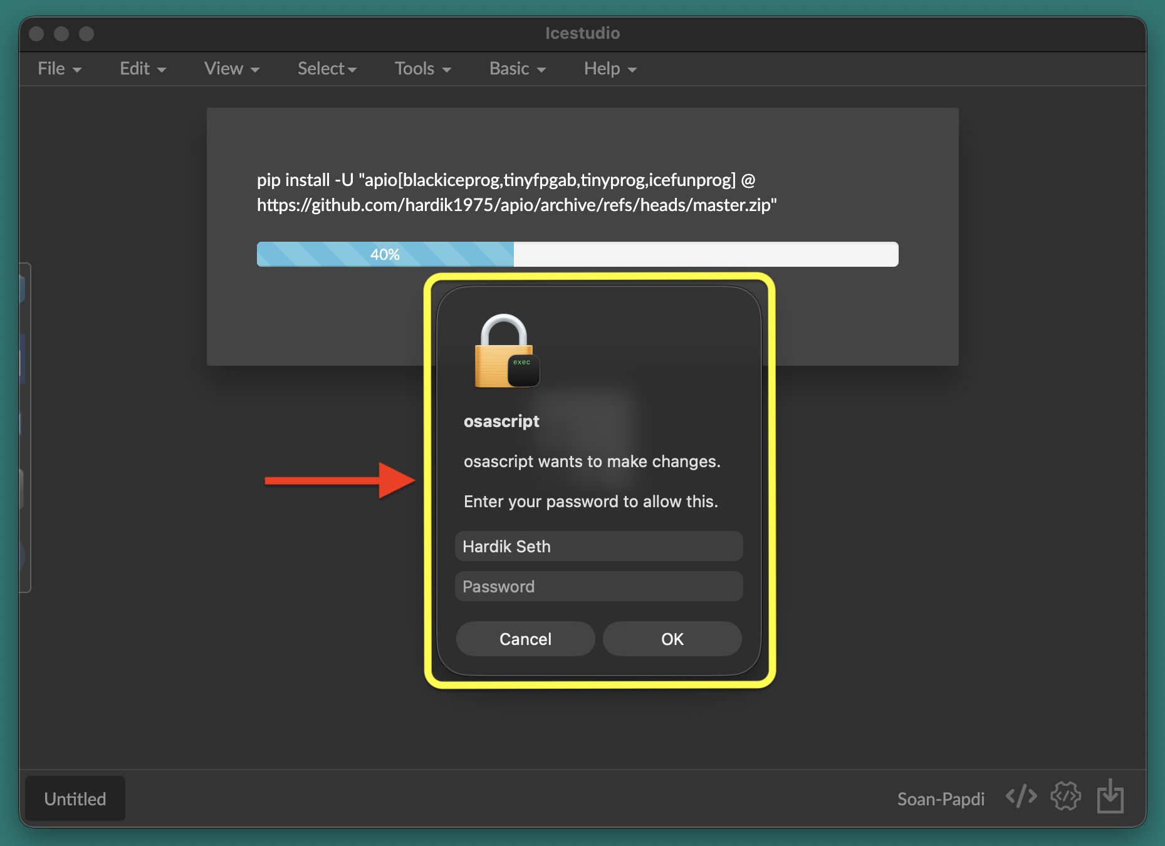
Task: Open the View menu
Action: coord(232,68)
